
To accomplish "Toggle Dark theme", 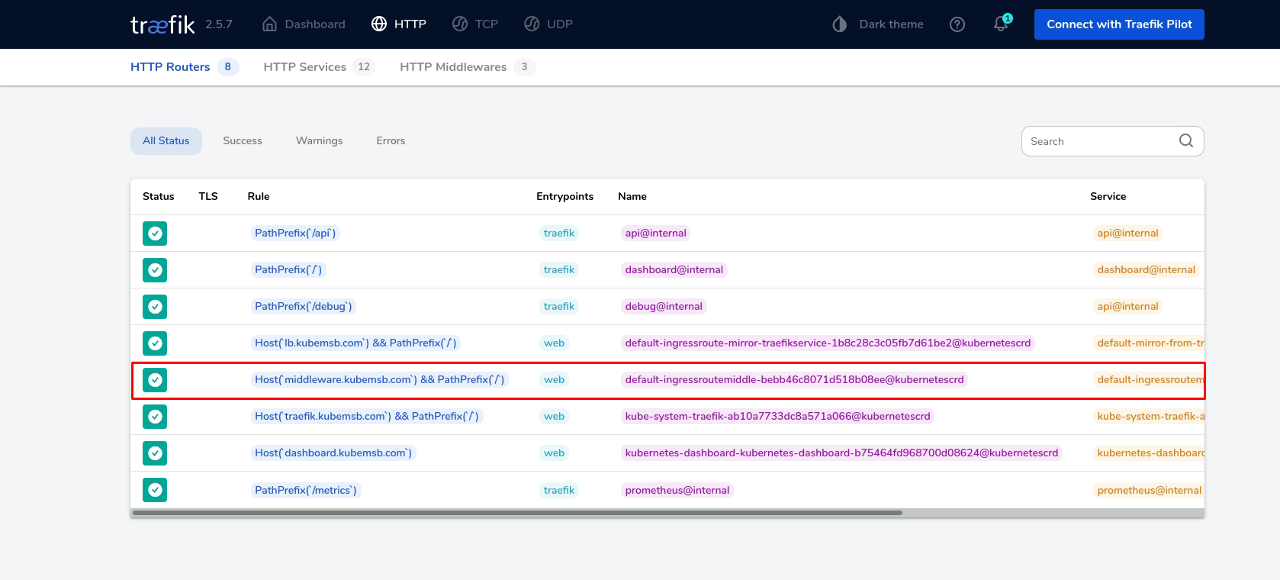I will click(878, 24).
